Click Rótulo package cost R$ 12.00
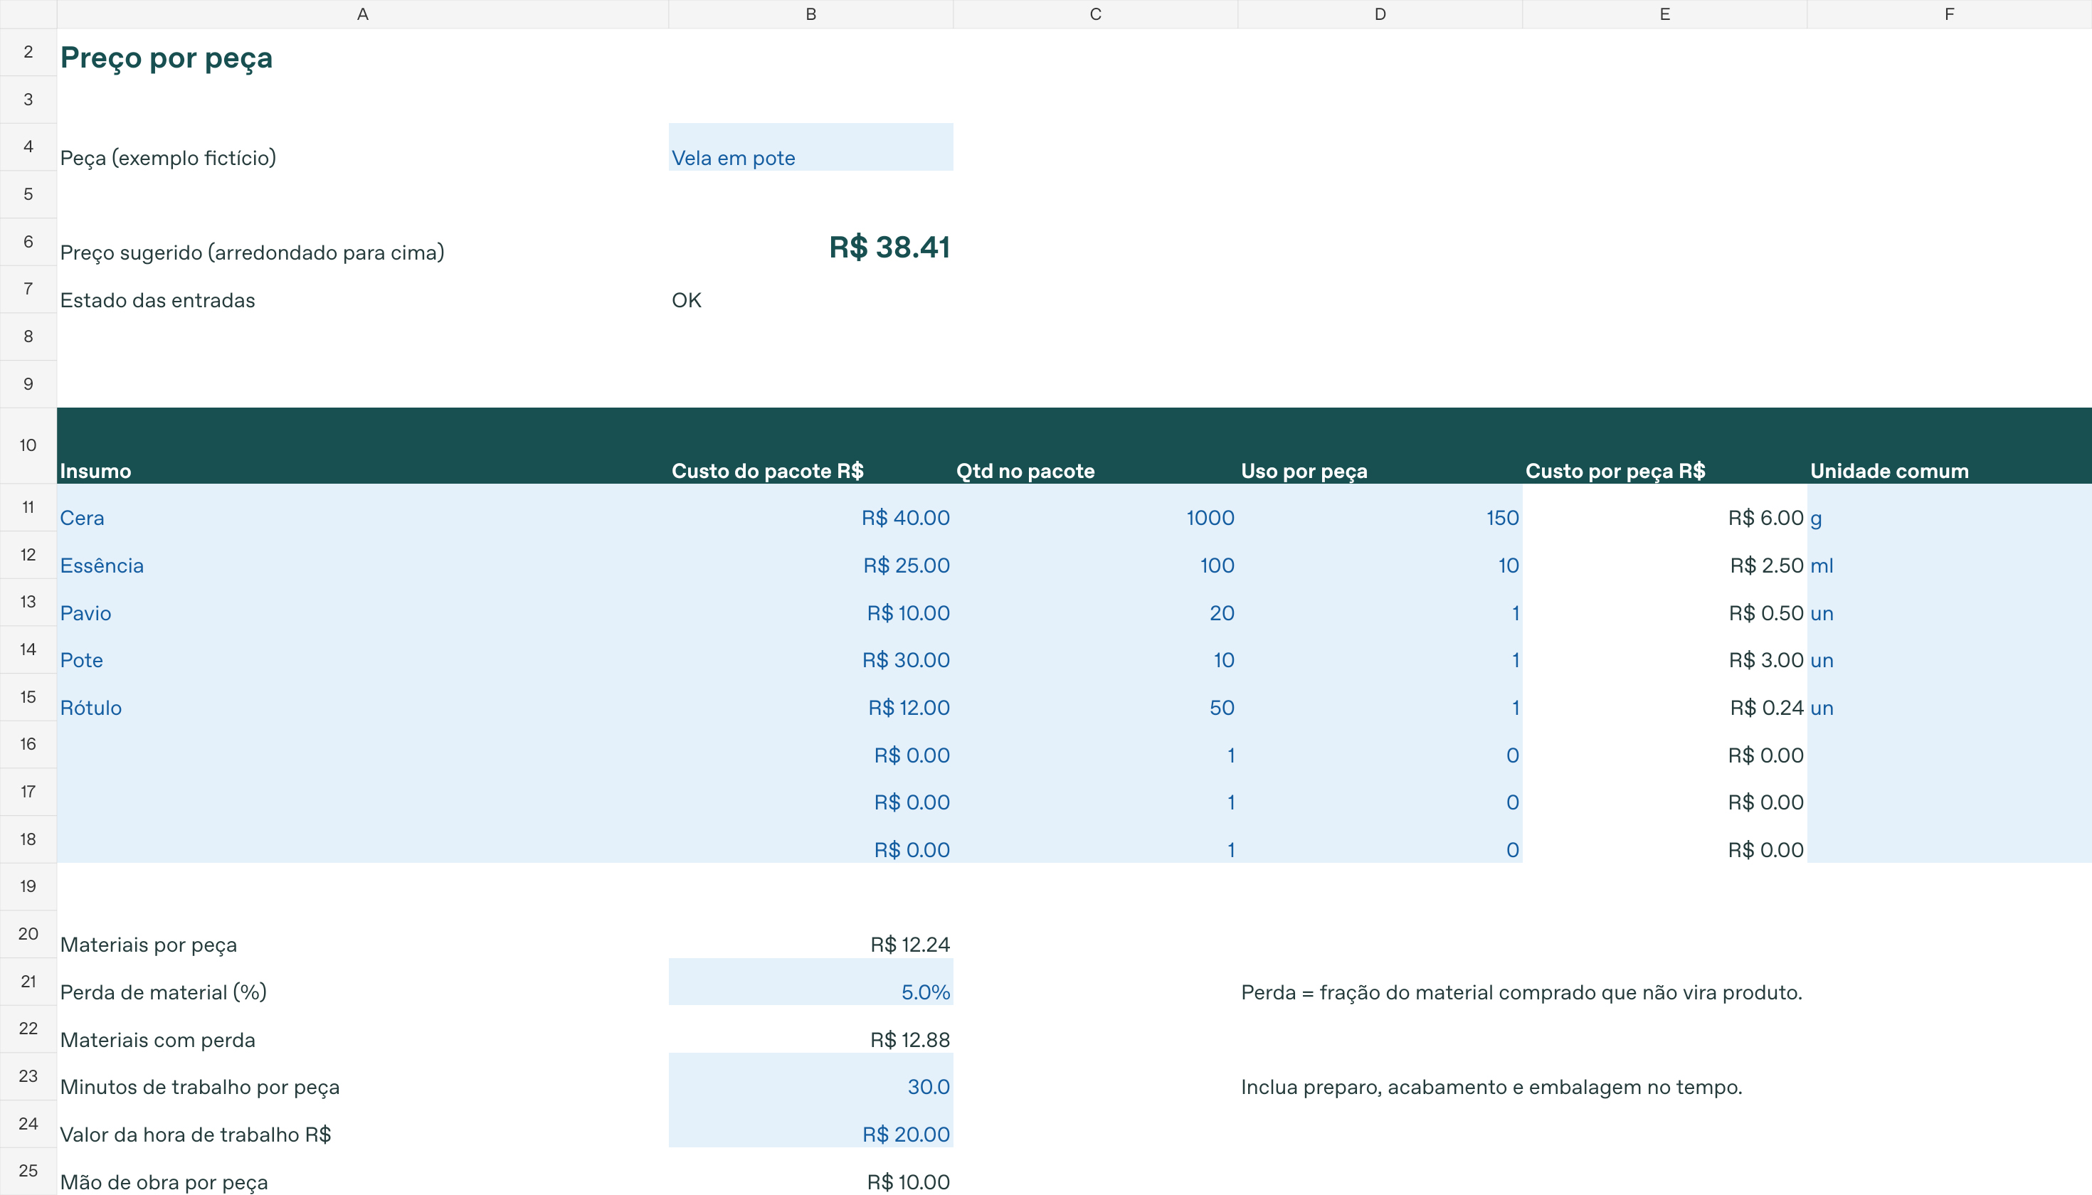Viewport: 2092px width, 1195px height. 810,697
